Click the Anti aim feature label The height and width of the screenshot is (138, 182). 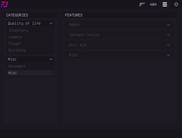pos(78,45)
